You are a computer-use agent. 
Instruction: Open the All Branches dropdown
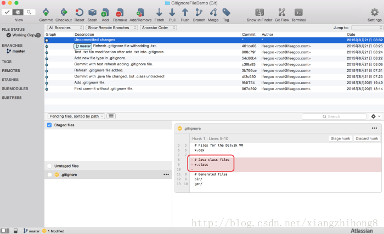(65, 27)
